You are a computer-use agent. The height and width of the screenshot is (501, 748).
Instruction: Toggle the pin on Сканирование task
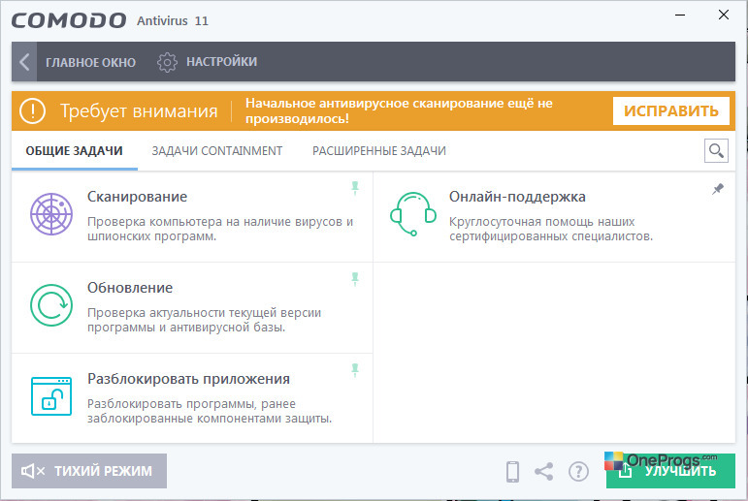tap(355, 188)
